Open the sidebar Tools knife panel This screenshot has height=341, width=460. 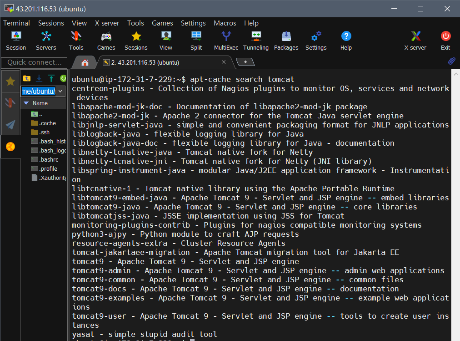click(x=10, y=103)
